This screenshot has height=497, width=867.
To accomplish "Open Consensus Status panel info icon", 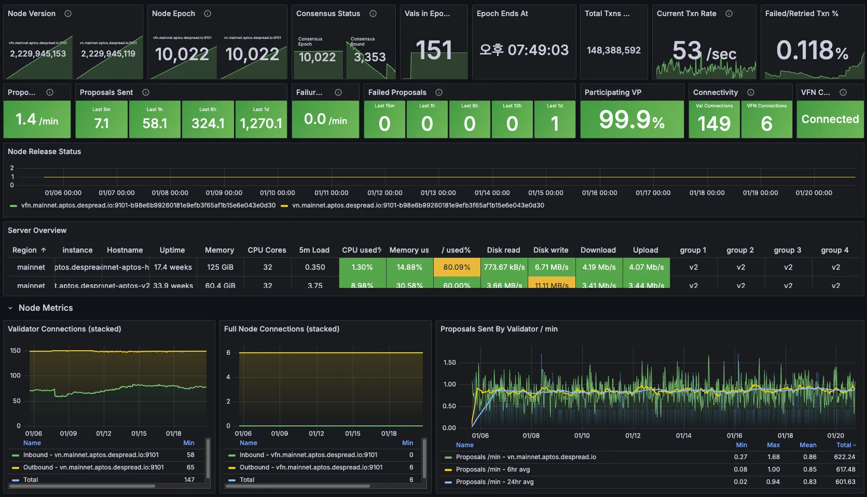I will 373,13.
